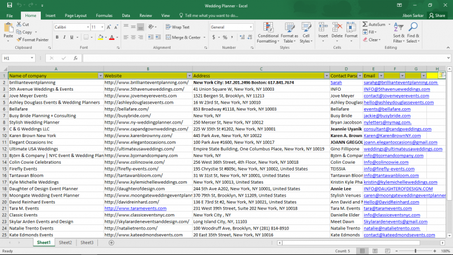Save the workbook with the floppy icon
This screenshot has width=453, height=255.
coord(10,5)
